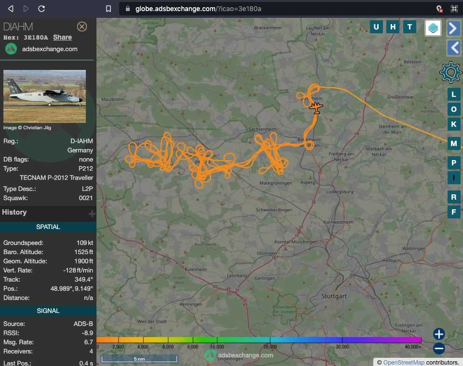Viewport: 463px width, 366px height.
Task: Bookmark this page with the bookmark icon
Action: coord(109,9)
